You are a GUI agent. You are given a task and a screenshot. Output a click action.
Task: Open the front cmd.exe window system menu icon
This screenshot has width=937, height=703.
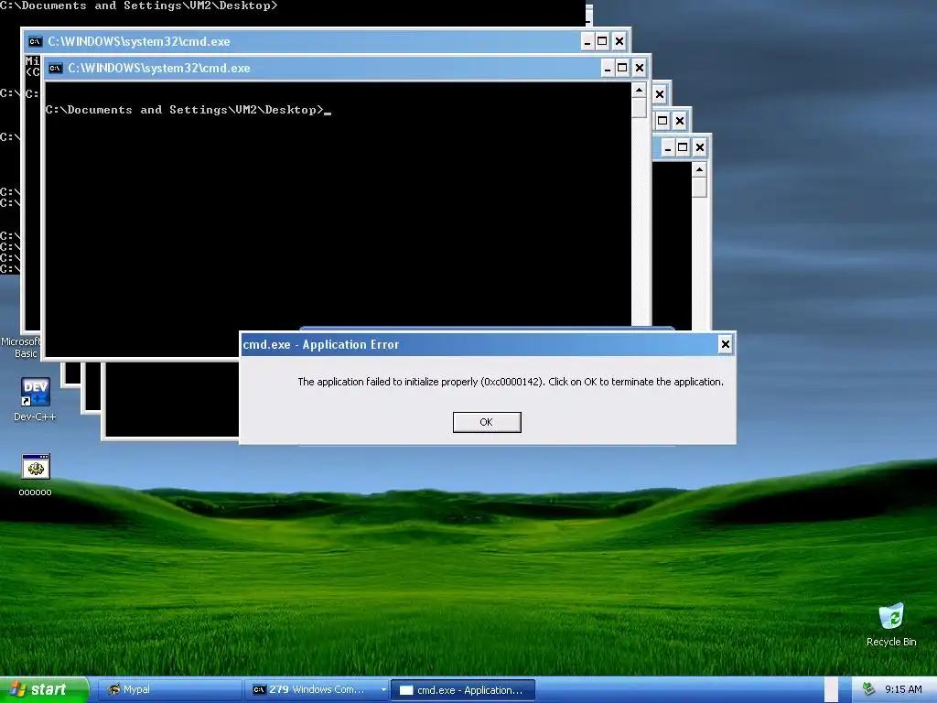coord(56,68)
